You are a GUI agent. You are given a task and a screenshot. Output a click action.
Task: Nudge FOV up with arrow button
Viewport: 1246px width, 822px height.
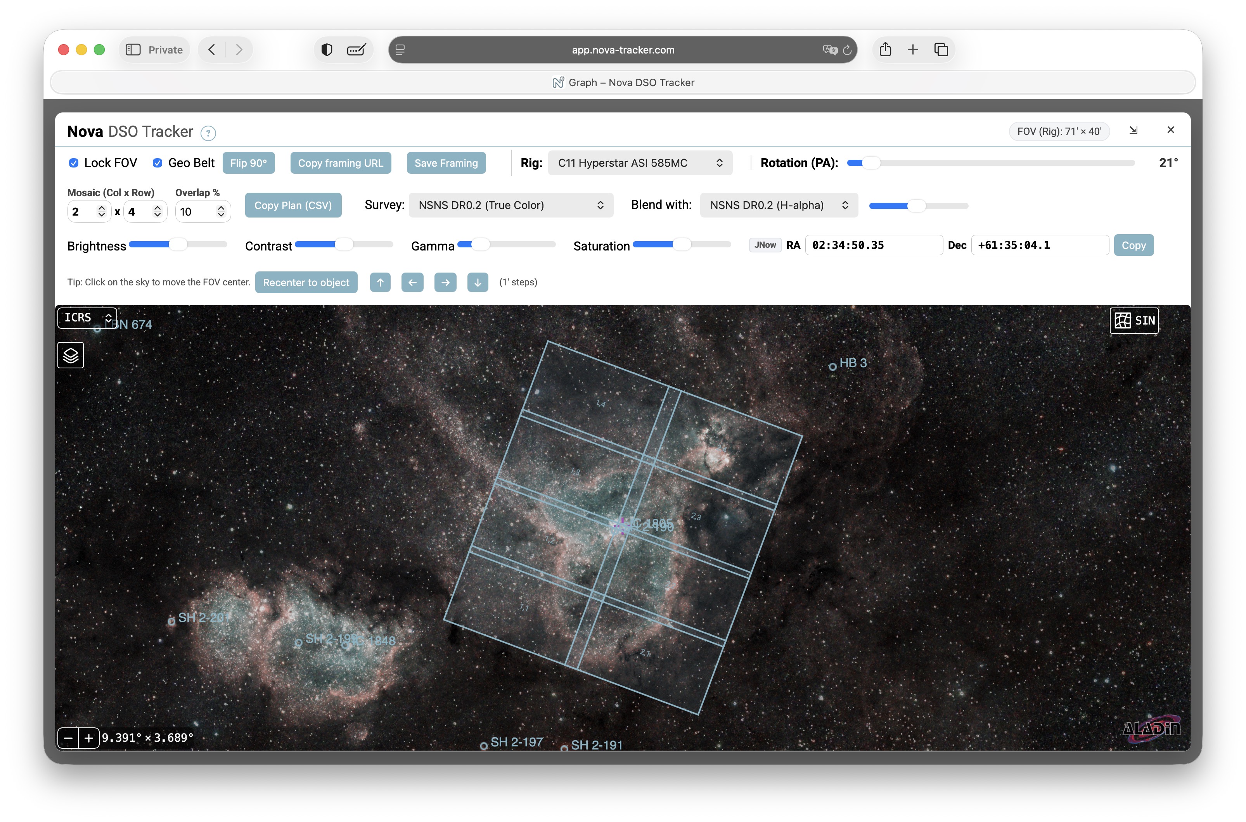[x=380, y=283]
